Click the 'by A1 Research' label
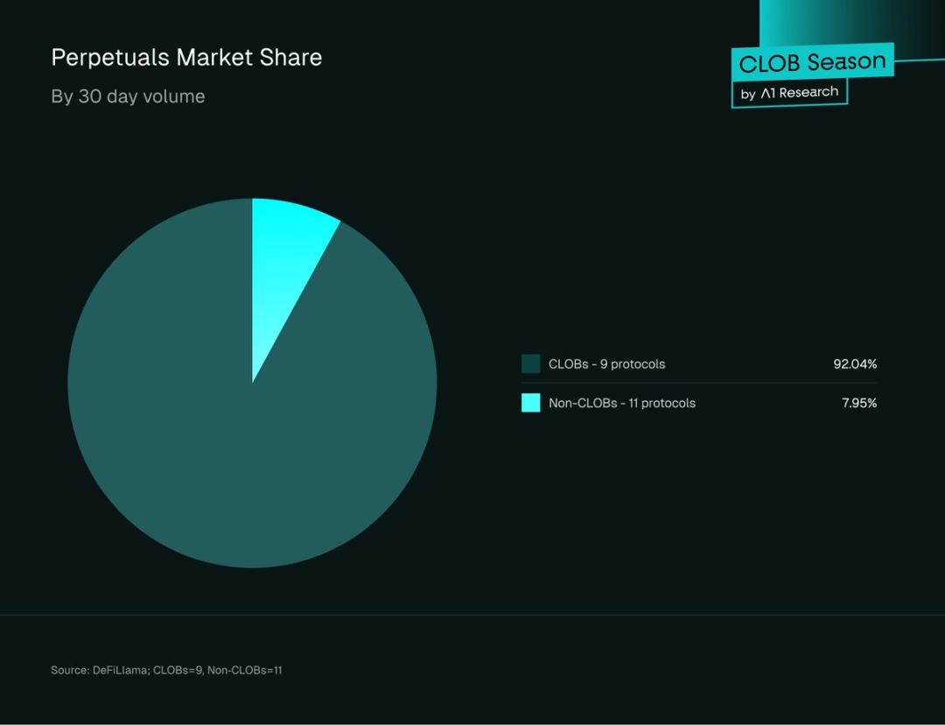The image size is (945, 725). coord(789,93)
